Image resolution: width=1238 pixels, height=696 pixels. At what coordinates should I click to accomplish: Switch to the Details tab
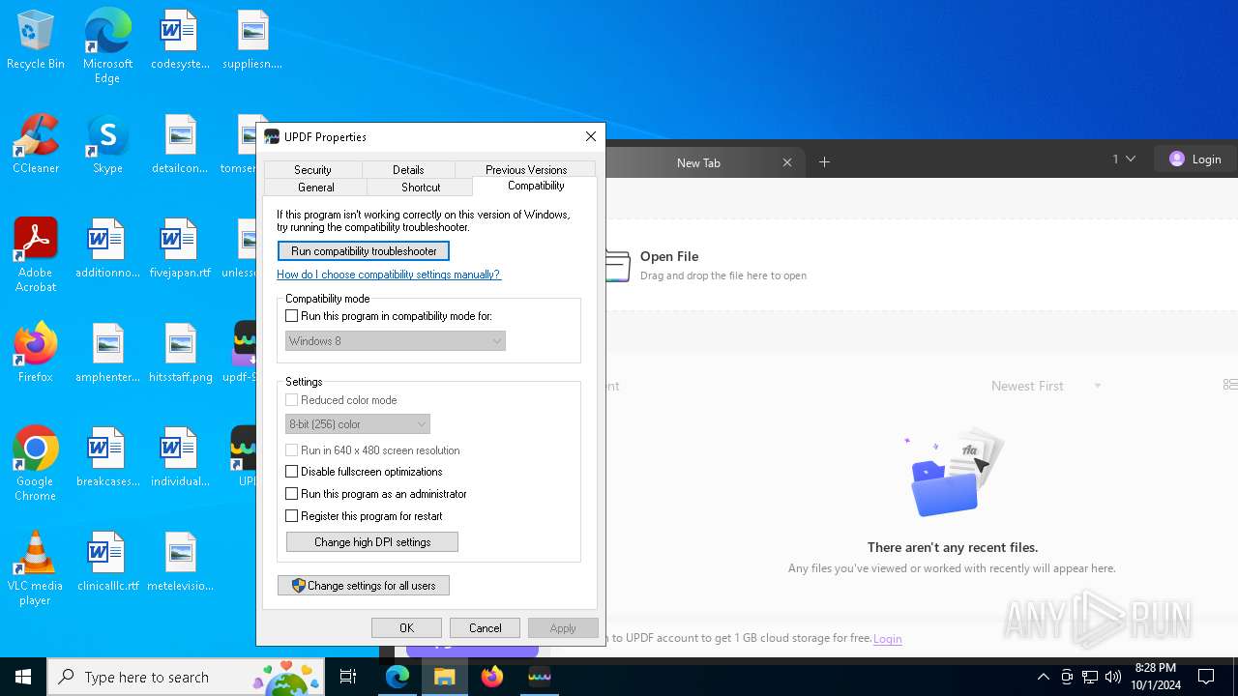click(x=408, y=170)
